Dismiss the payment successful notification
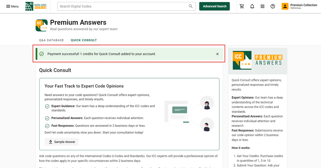Screen dimensions: 321x168 click(x=217, y=54)
